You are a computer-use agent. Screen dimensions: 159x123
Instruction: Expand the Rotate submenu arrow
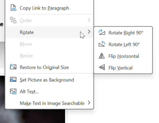pos(89,32)
